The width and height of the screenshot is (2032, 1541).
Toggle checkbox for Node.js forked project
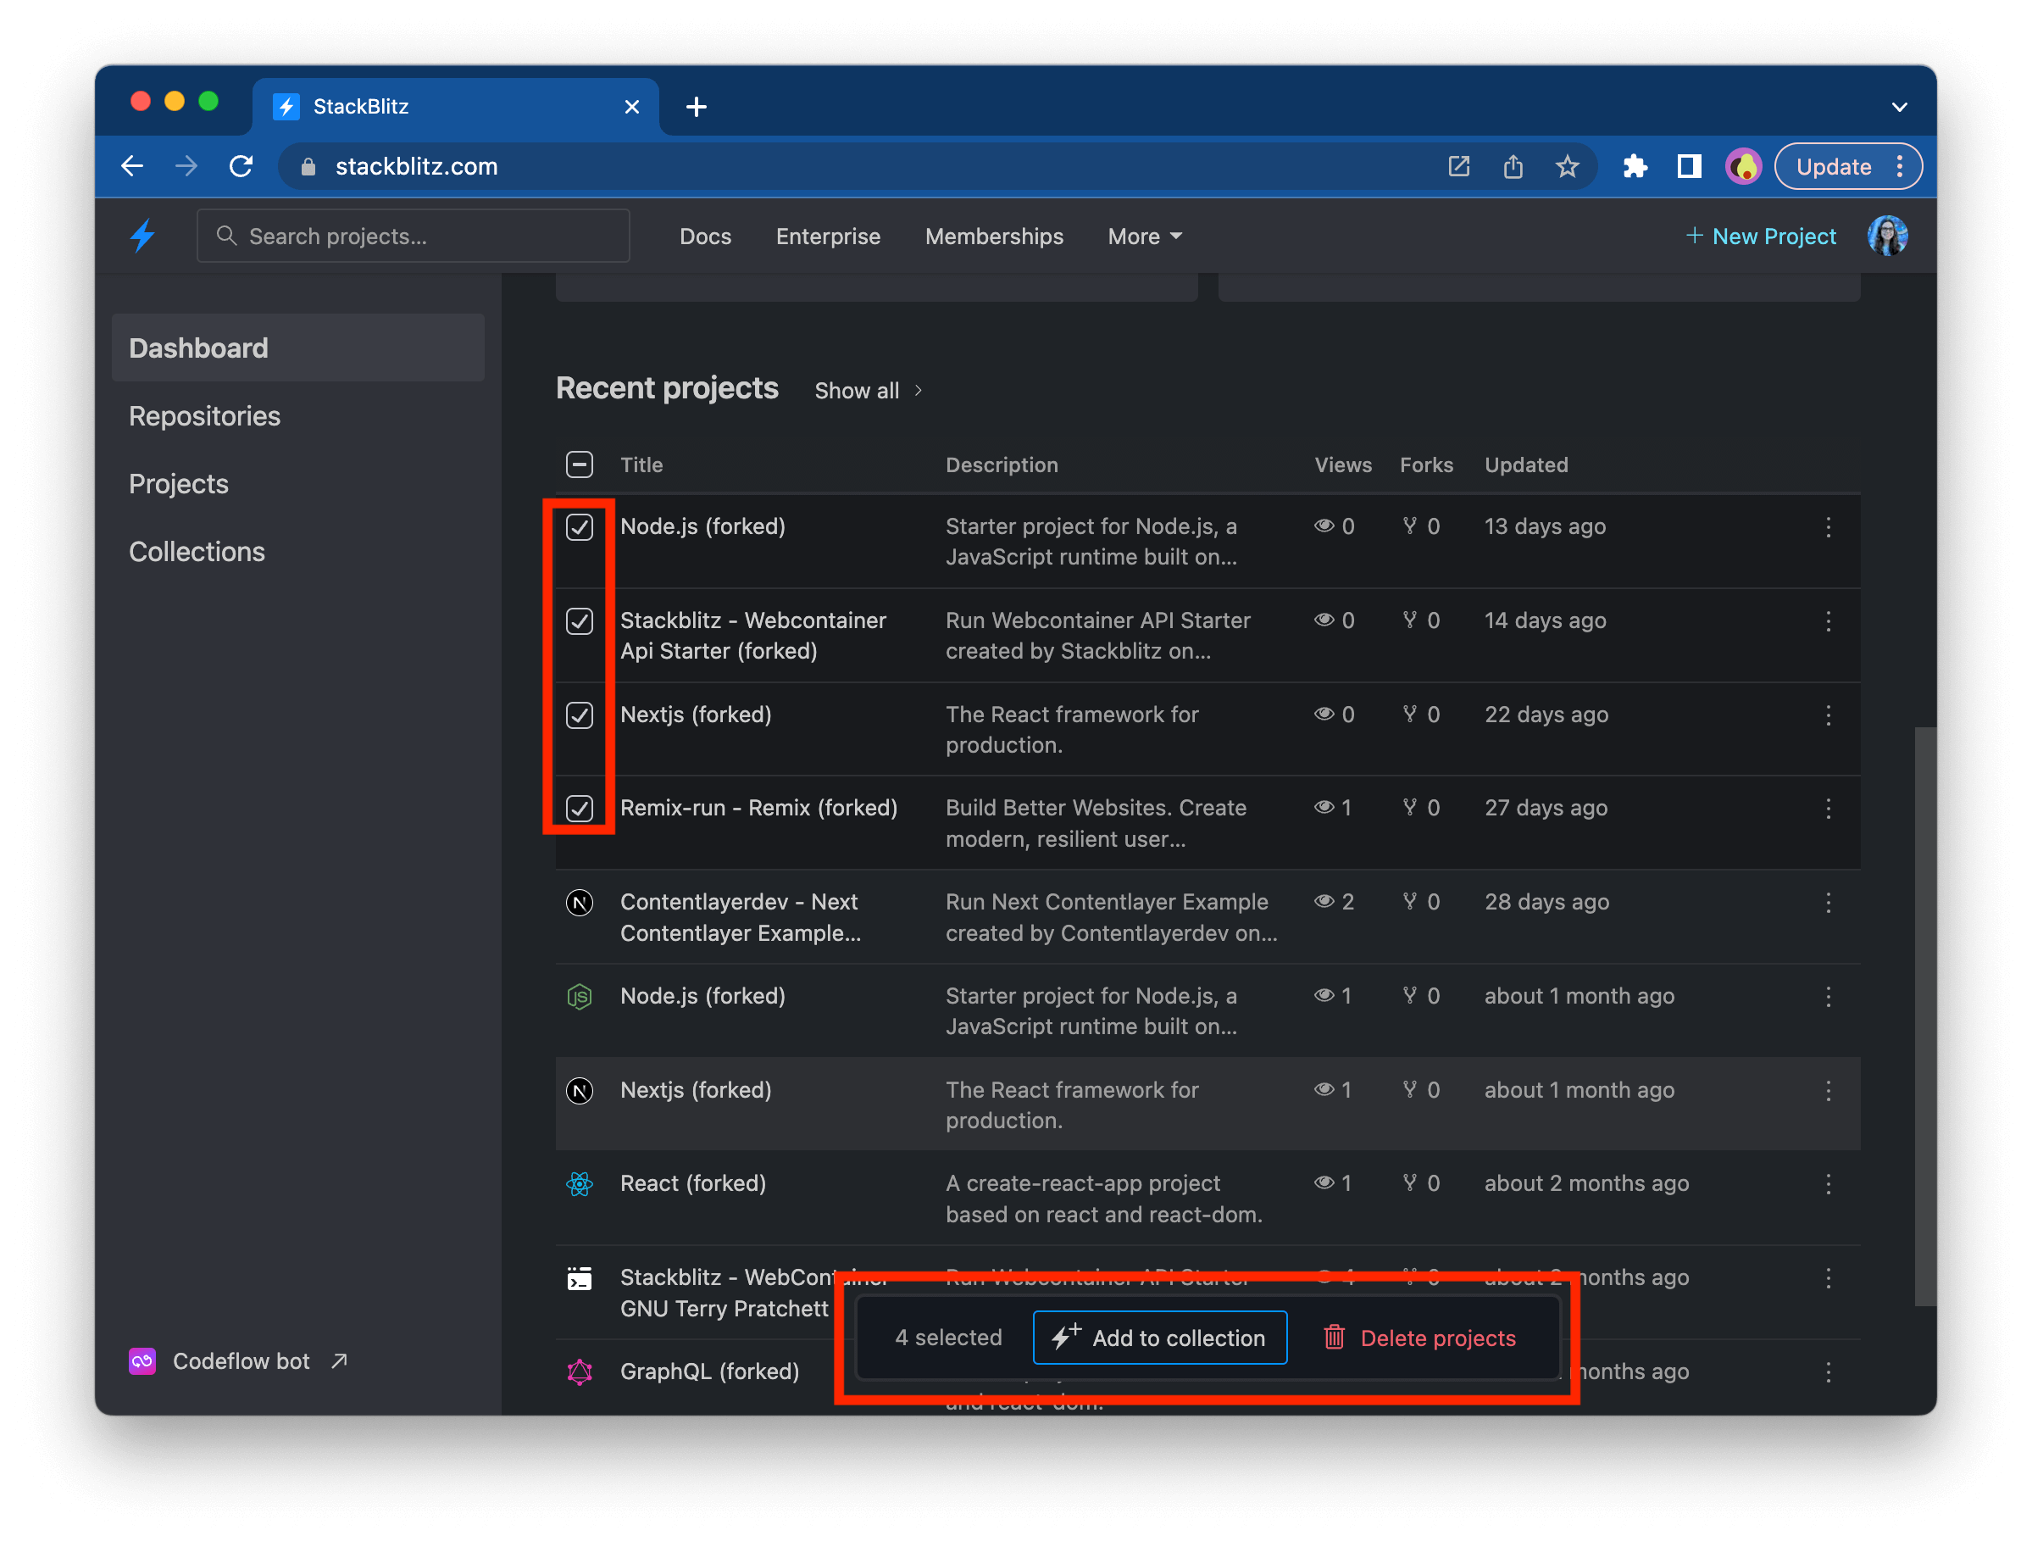point(580,526)
